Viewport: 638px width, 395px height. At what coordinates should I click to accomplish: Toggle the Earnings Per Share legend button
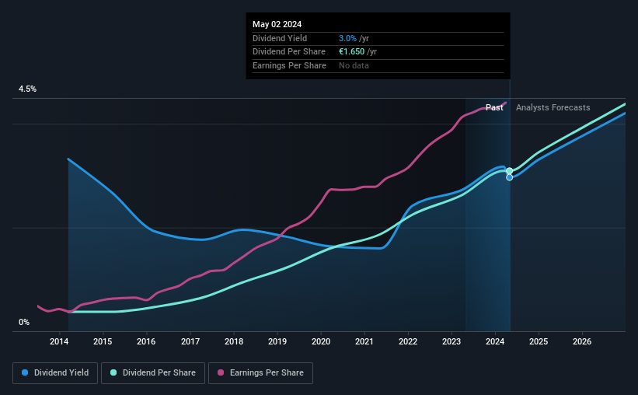pos(260,373)
